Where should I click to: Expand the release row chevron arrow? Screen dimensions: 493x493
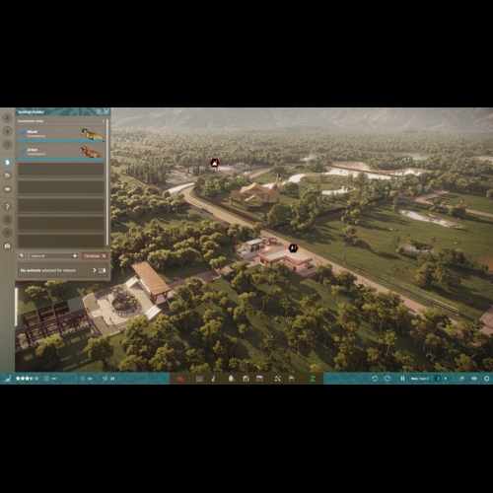pyautogui.click(x=95, y=270)
